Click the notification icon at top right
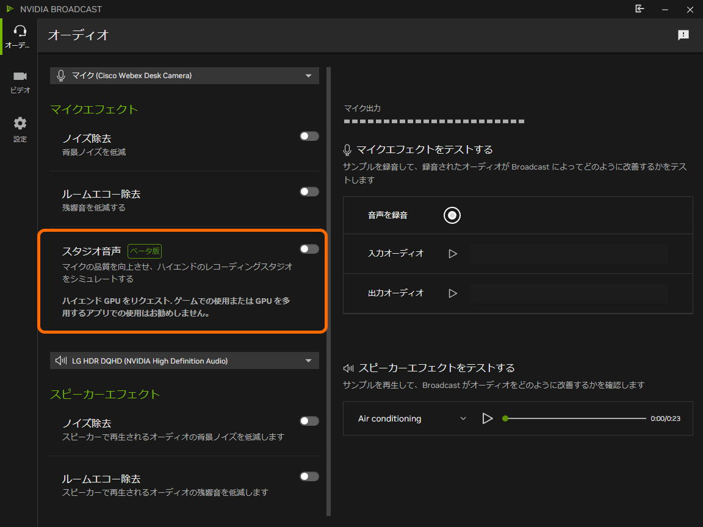 (x=683, y=35)
